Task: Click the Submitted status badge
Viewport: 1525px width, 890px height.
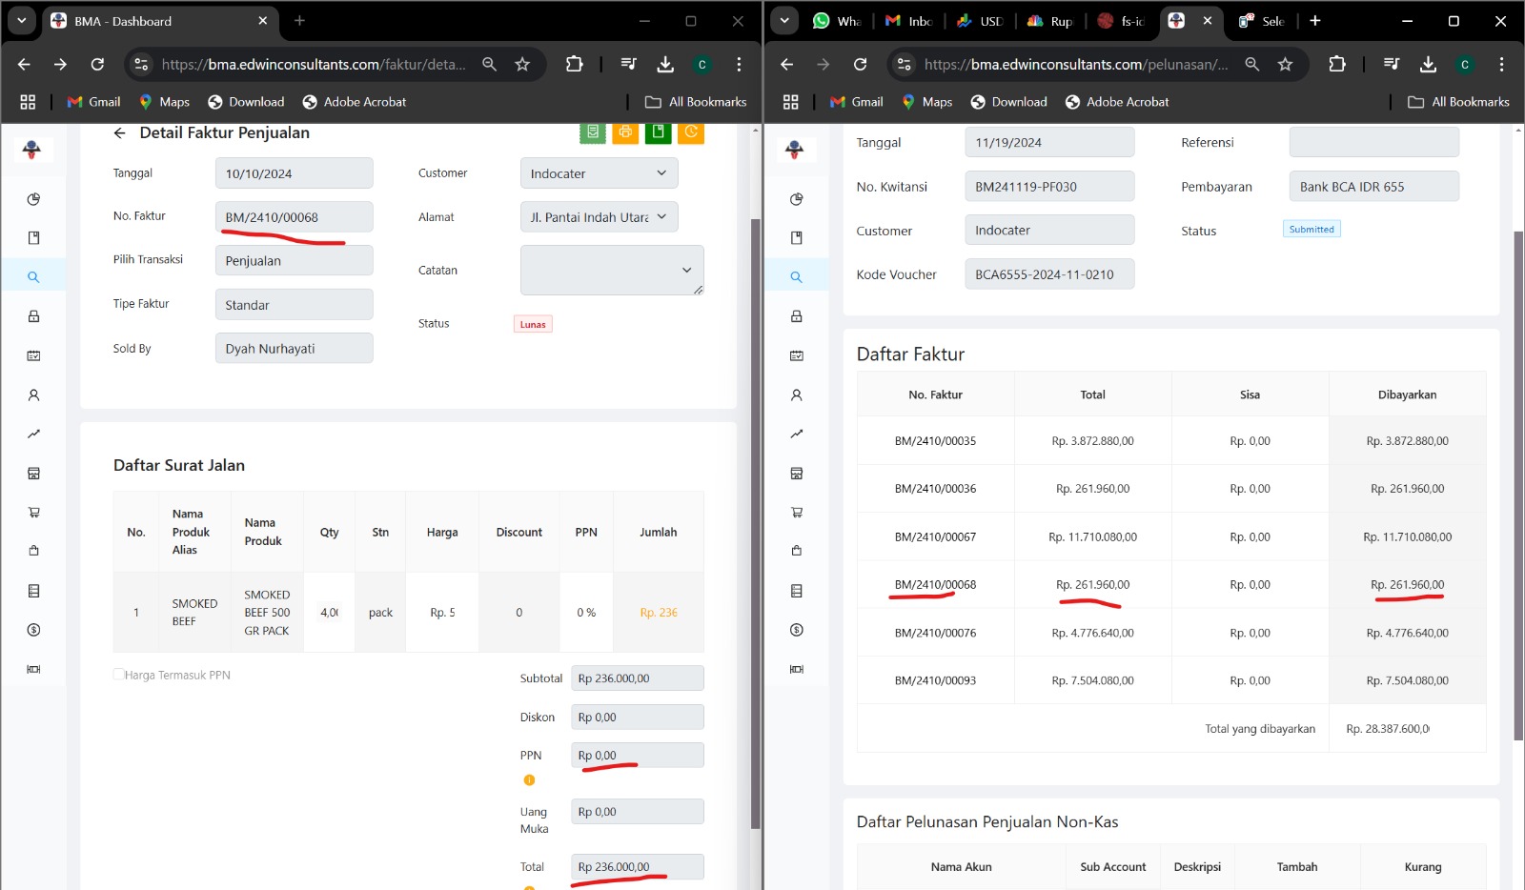Action: point(1311,230)
